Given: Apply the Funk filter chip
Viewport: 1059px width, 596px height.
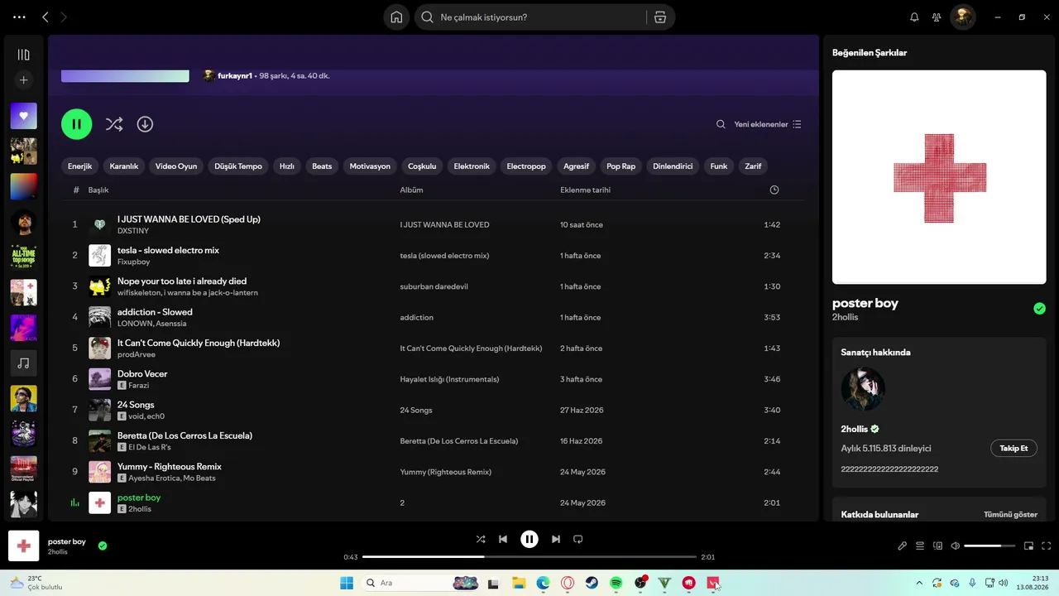Looking at the screenshot, I should 719,166.
